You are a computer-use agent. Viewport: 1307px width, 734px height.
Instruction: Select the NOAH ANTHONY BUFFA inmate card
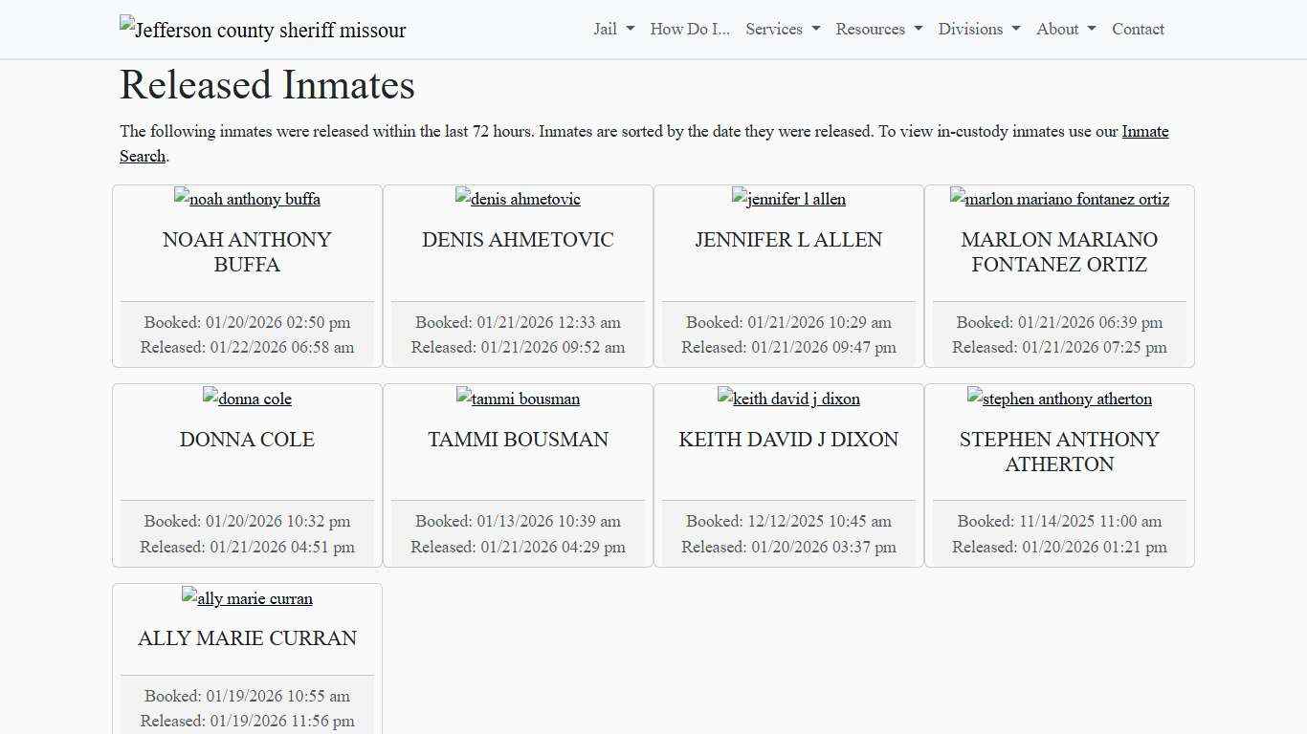[x=247, y=275]
